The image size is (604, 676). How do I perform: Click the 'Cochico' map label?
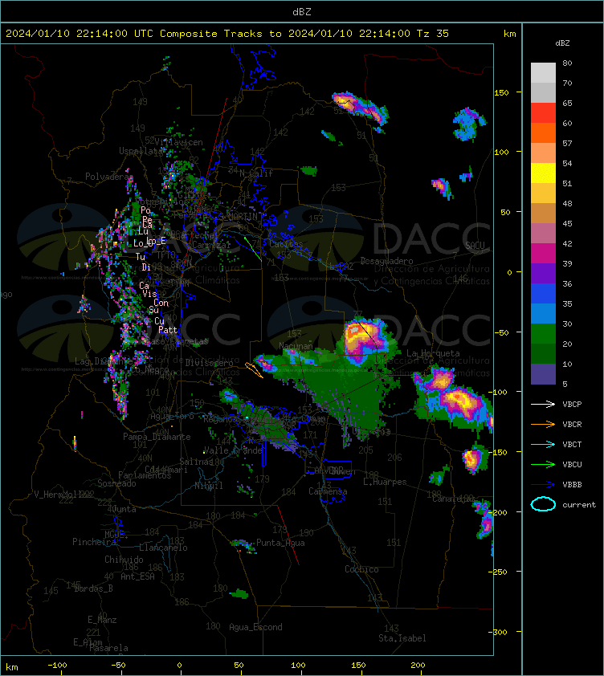[x=361, y=569]
